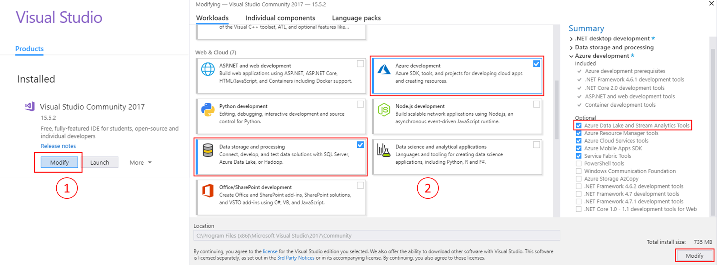This screenshot has width=717, height=265.
Task: Click the Data science flask chart icon
Action: pos(384,150)
